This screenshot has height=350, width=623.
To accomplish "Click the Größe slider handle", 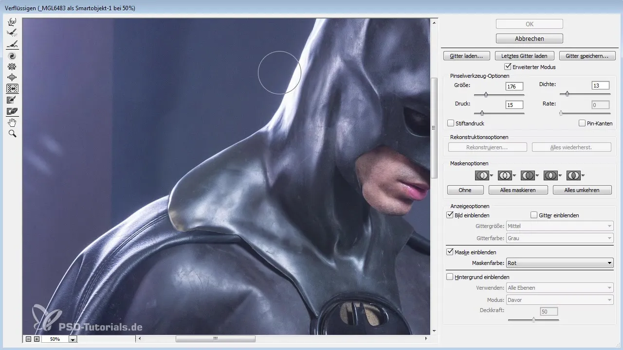I will point(486,95).
